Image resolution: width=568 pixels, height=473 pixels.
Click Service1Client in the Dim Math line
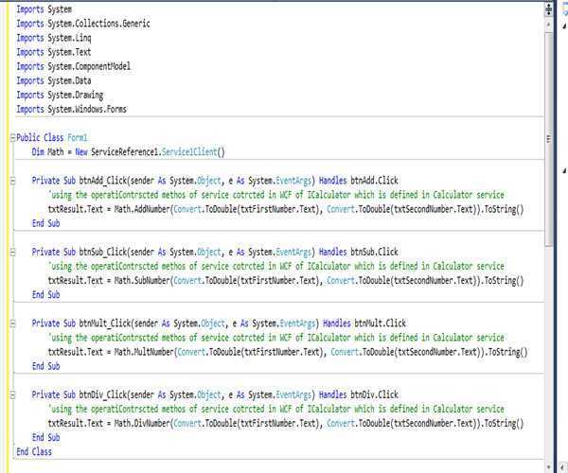pyautogui.click(x=190, y=151)
